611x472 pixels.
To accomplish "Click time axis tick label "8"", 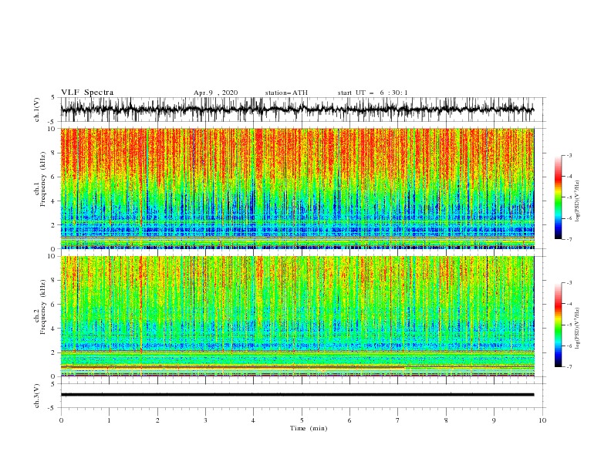I will click(446, 420).
